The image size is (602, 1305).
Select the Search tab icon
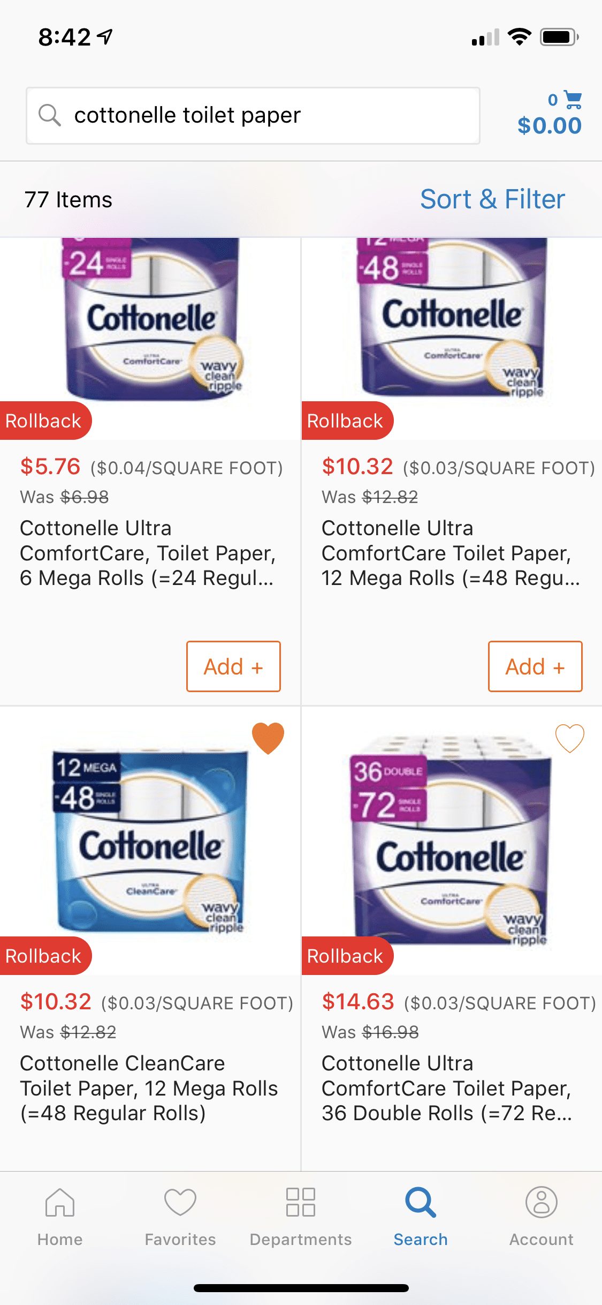421,1204
